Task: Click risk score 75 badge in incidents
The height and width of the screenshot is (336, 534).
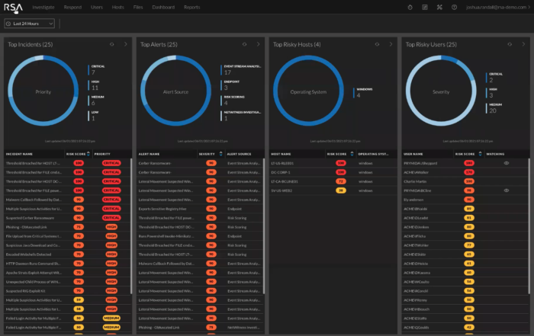Action: click(79, 227)
